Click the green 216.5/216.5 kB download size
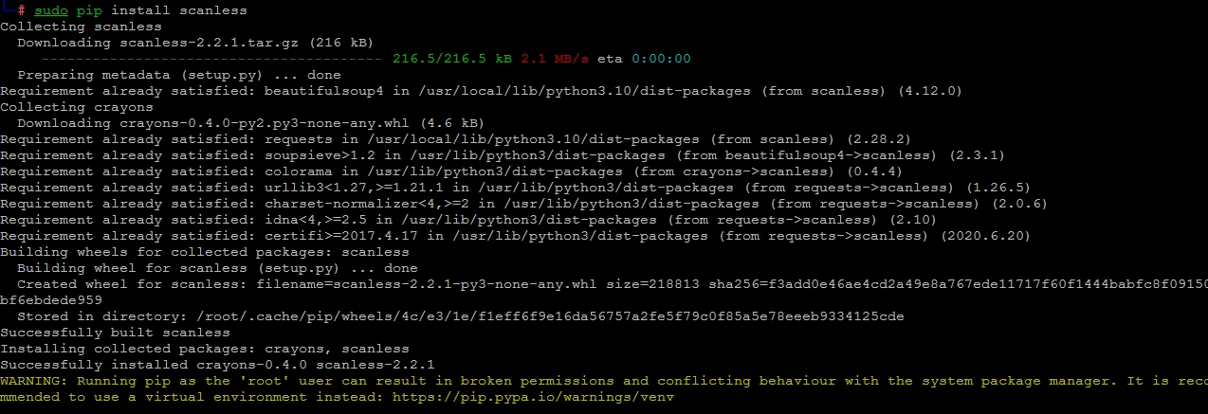 tap(452, 59)
